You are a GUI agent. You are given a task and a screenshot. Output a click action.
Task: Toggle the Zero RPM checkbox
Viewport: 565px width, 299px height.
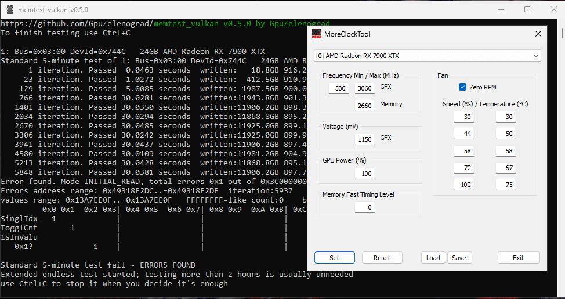(463, 87)
